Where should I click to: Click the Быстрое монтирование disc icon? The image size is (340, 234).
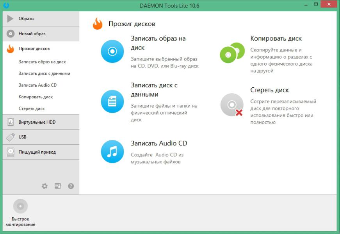20,206
